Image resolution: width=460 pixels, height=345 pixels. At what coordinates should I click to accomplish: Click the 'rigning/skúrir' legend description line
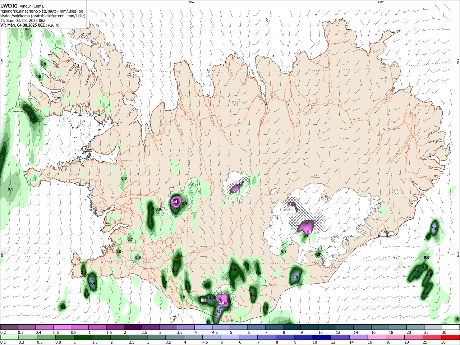coord(42,11)
